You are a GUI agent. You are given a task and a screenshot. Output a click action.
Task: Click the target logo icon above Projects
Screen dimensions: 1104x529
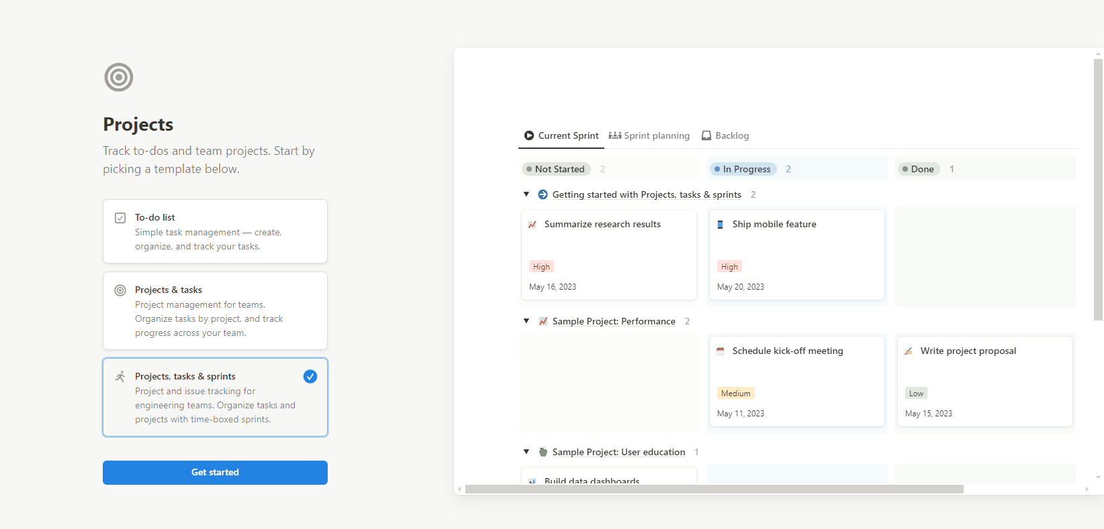coord(119,77)
